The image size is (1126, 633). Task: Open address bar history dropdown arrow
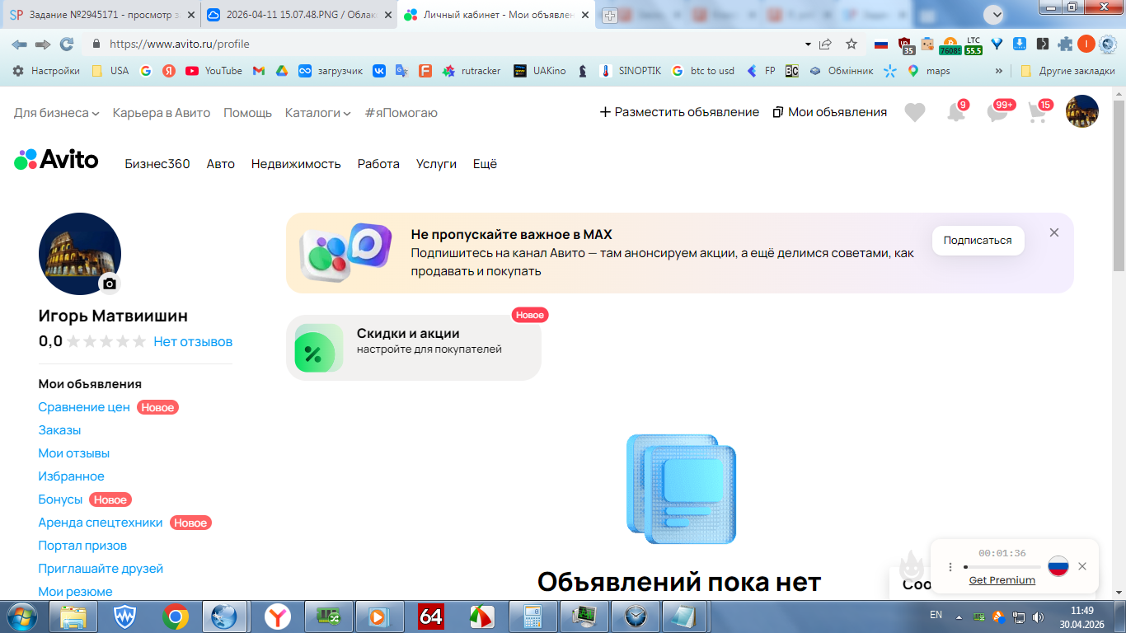[808, 44]
